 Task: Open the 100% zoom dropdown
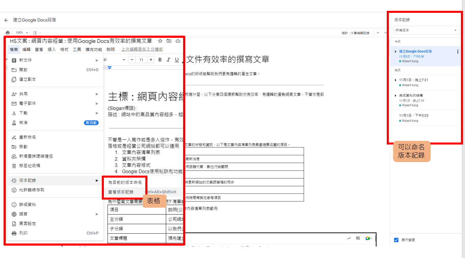pyautogui.click(x=22, y=33)
